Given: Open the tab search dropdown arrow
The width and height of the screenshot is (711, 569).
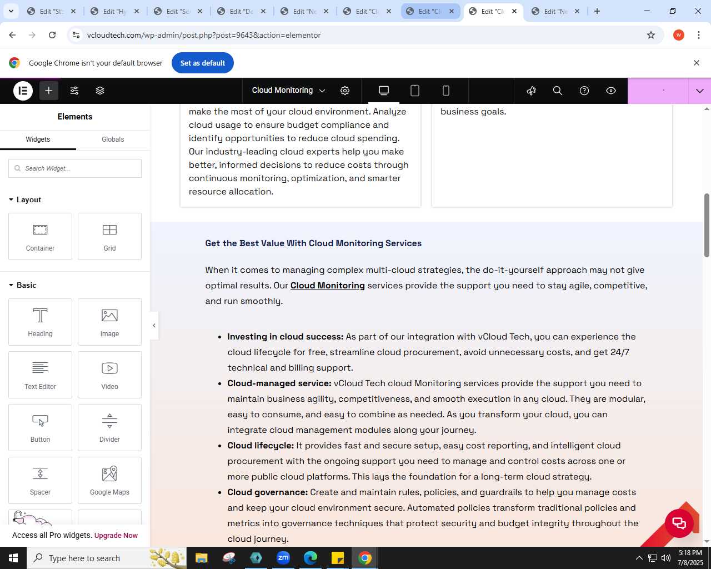Looking at the screenshot, I should pyautogui.click(x=11, y=11).
